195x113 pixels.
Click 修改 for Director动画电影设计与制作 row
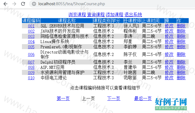tap(169, 55)
